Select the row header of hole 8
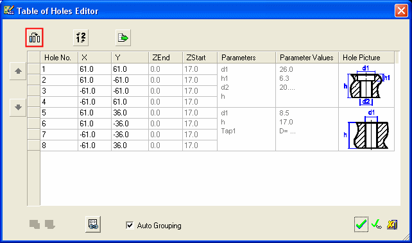The height and width of the screenshot is (243, 412). coord(33,145)
